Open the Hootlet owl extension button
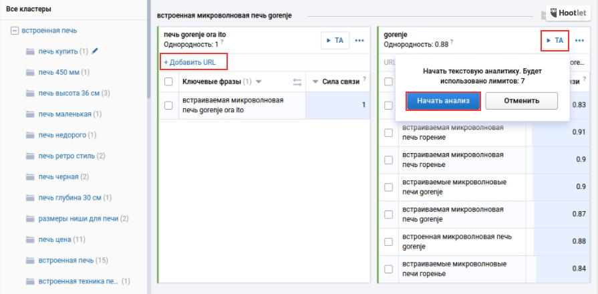The image size is (598, 294). click(569, 13)
